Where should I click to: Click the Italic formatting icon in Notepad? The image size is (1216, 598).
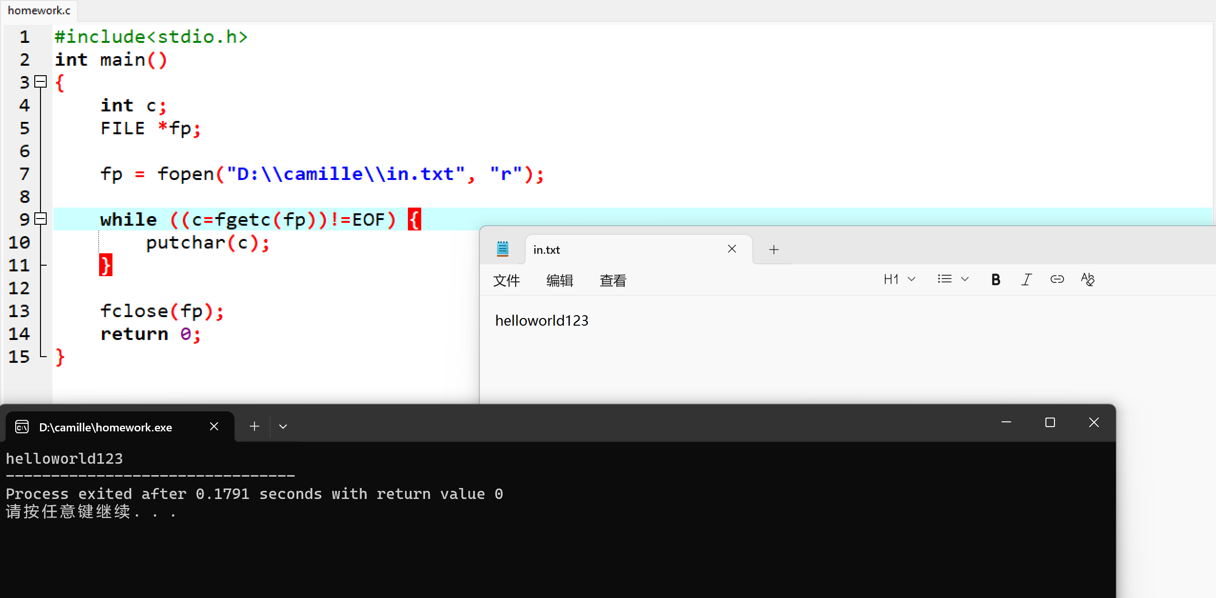[1026, 279]
